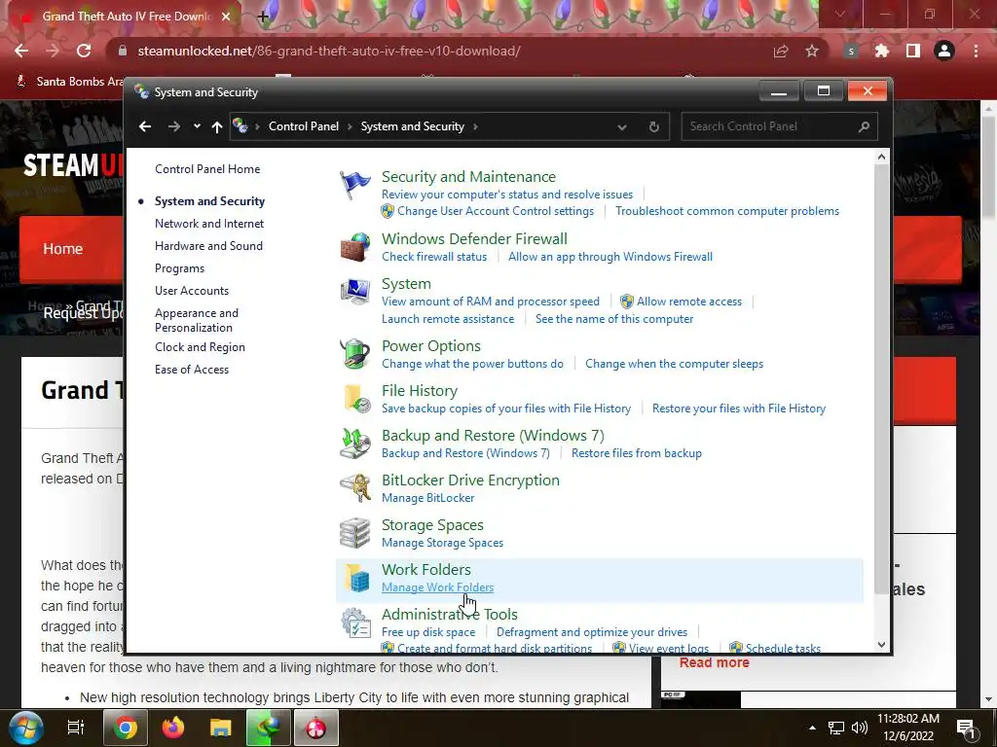Click Home button on Steamunlocked page
Viewport: 997px width, 747px height.
[x=63, y=248]
